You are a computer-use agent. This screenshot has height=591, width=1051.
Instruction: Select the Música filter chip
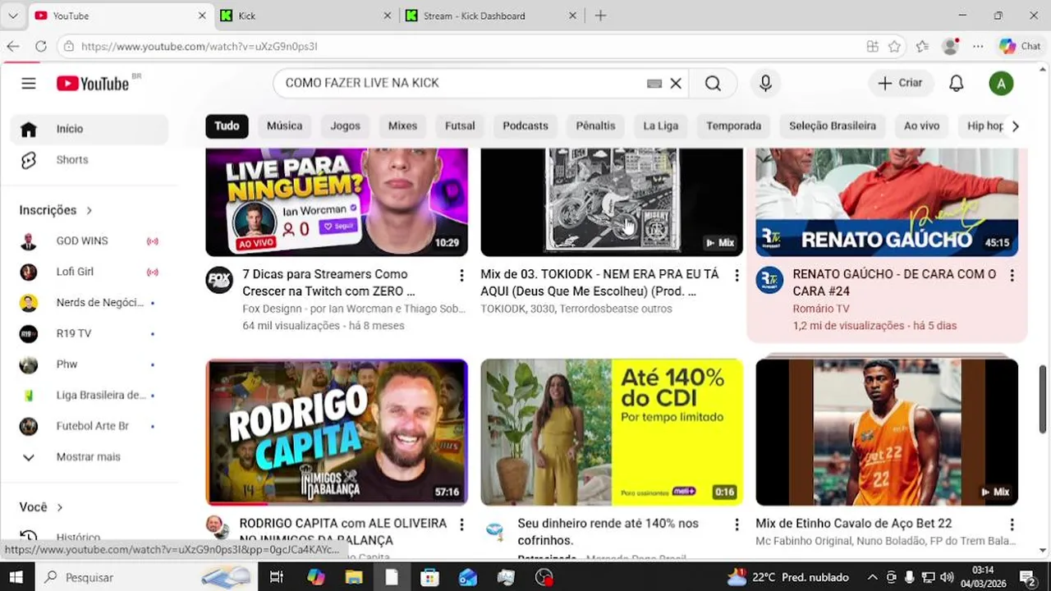pos(285,126)
